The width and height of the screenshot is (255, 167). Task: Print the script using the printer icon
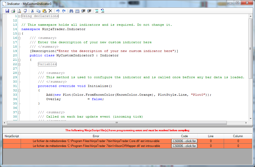pyautogui.click(x=13, y=11)
